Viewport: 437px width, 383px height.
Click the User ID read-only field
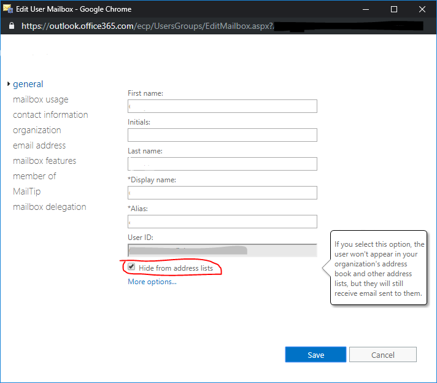click(222, 250)
